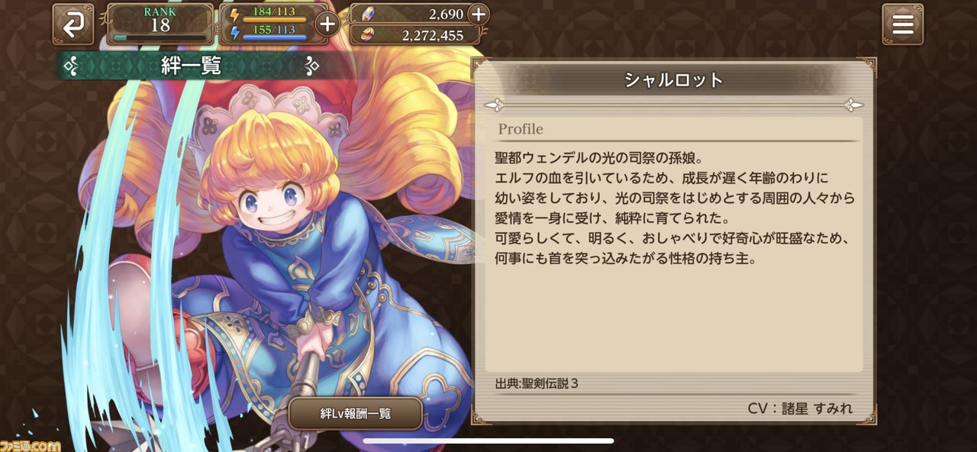977x452 pixels.
Task: Tap the yellow lightning stamina icon
Action: click(234, 15)
